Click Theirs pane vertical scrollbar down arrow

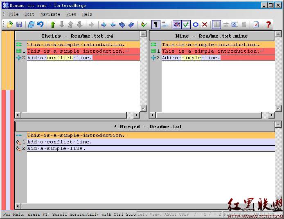pos(143,109)
